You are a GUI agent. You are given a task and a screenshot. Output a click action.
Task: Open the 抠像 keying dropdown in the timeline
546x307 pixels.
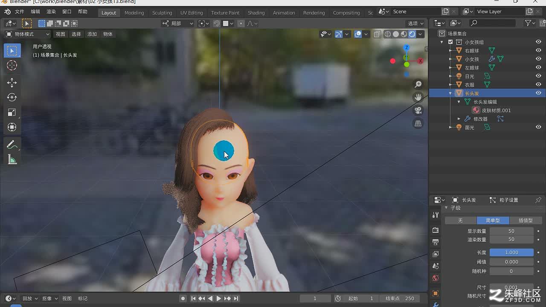(49, 298)
